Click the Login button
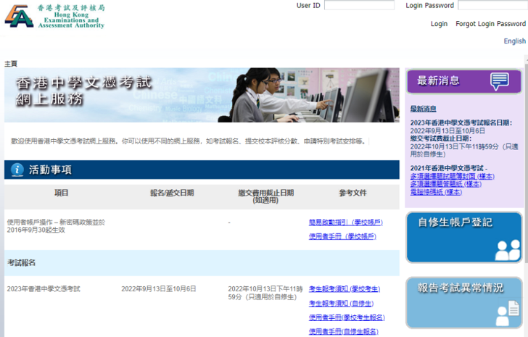 pos(439,24)
